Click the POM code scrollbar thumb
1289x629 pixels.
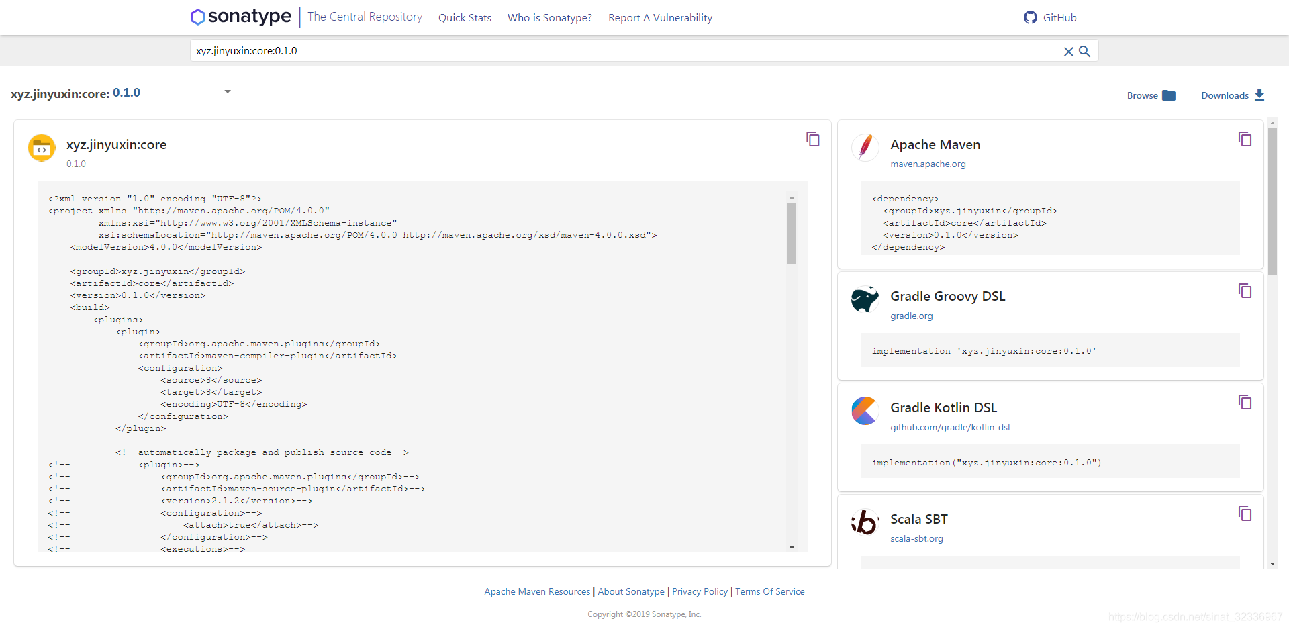792,234
